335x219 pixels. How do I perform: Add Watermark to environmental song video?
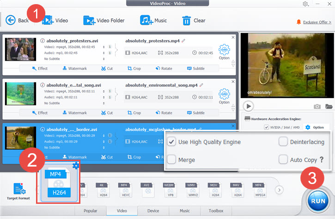coord(75,113)
